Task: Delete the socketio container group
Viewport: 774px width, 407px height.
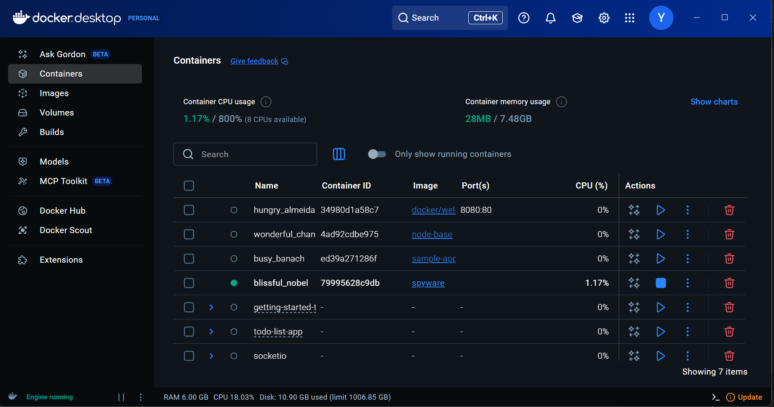Action: click(729, 356)
